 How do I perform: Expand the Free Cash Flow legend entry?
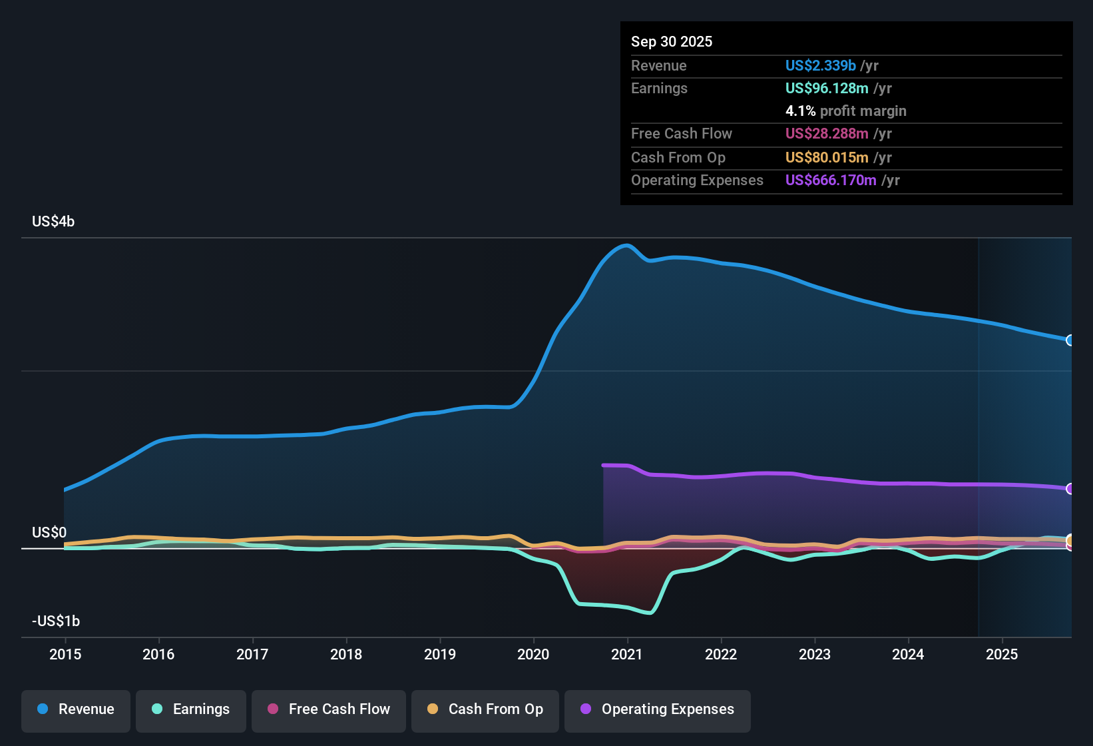point(328,710)
